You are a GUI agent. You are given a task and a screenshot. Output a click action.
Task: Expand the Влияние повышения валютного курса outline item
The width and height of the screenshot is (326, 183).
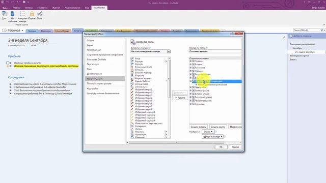pyautogui.click(x=10, y=66)
